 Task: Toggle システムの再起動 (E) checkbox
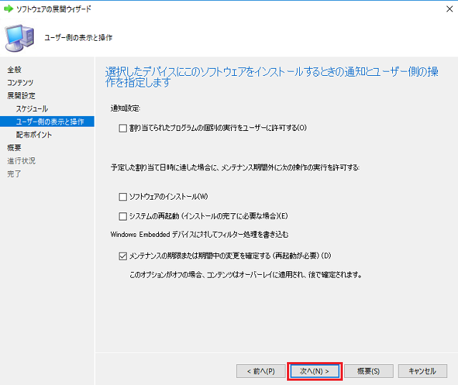point(122,216)
